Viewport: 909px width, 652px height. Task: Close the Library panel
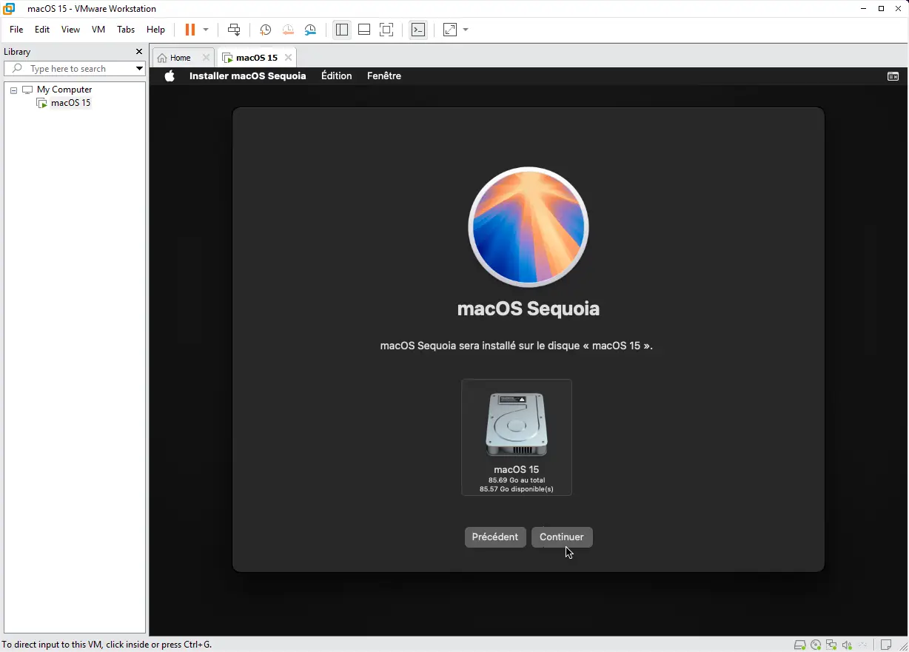(138, 52)
